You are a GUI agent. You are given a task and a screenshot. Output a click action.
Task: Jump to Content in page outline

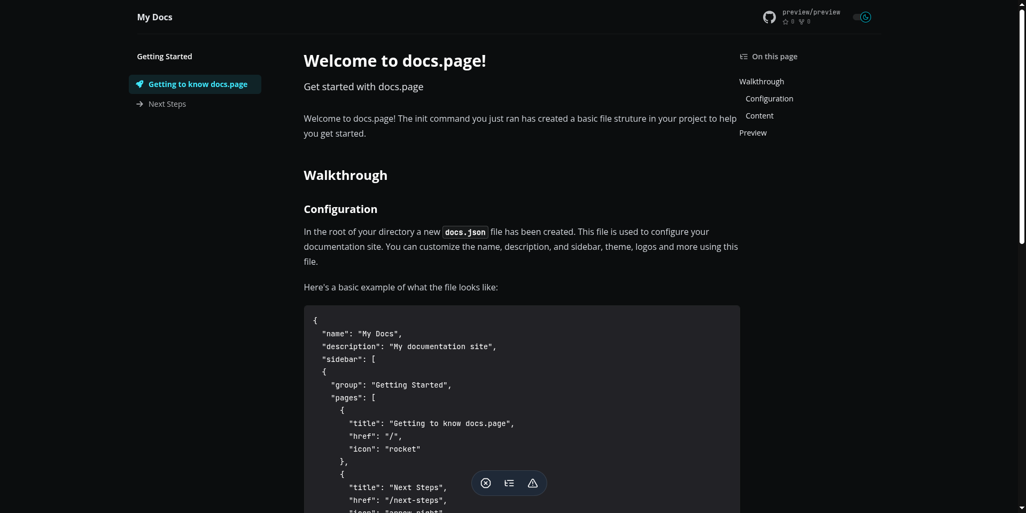point(759,116)
